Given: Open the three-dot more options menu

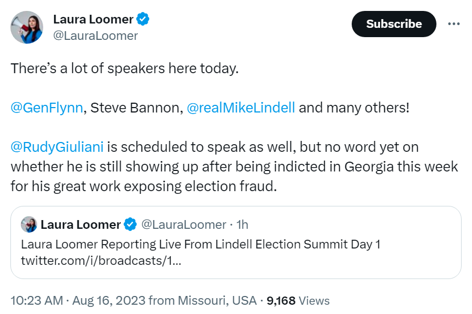Looking at the screenshot, I should [x=453, y=23].
